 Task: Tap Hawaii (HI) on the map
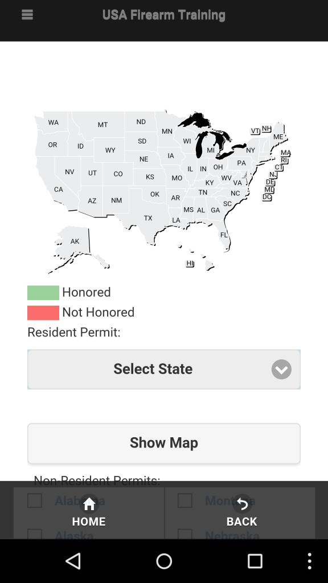click(x=190, y=263)
